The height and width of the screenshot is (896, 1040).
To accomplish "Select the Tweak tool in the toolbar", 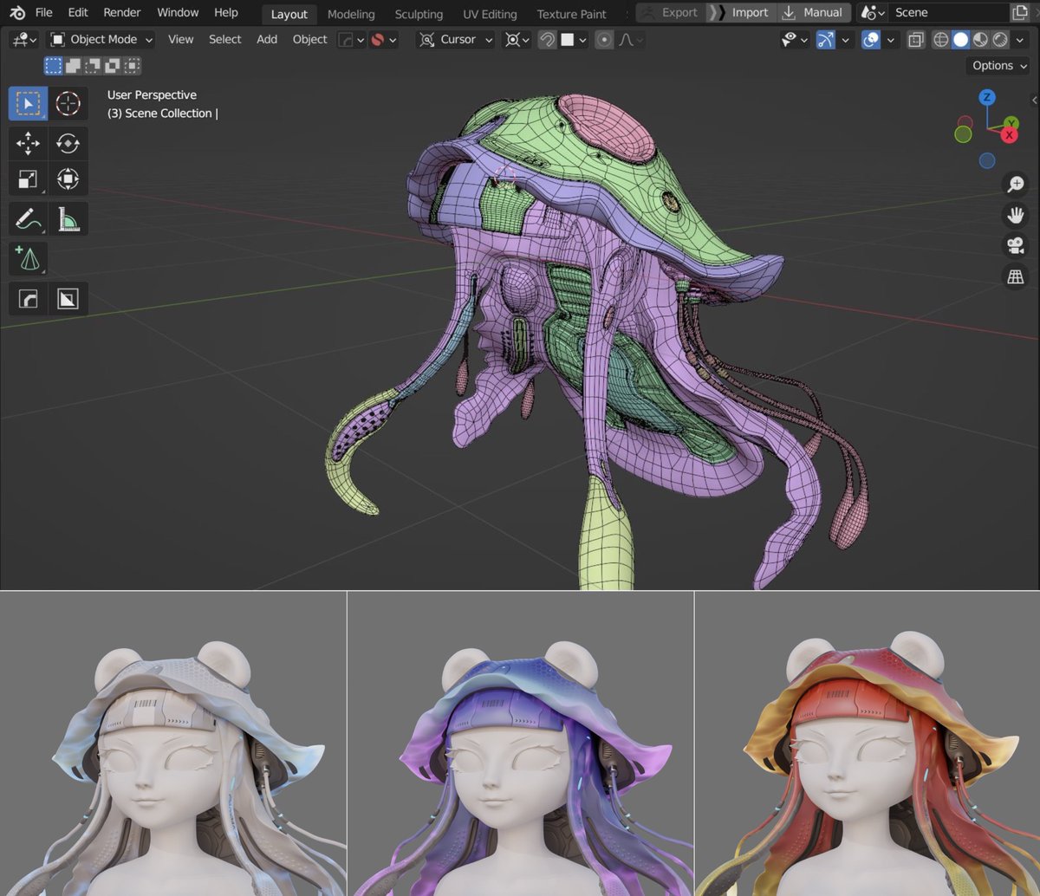I will [x=29, y=103].
